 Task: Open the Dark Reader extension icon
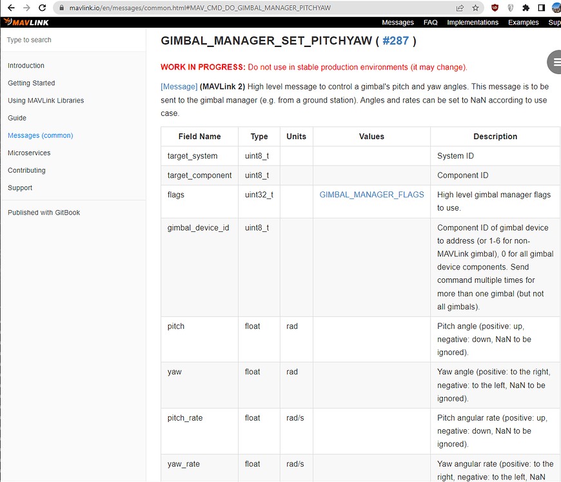[510, 8]
